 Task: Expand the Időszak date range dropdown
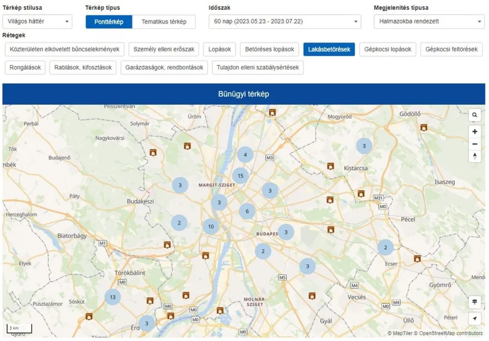tap(284, 22)
